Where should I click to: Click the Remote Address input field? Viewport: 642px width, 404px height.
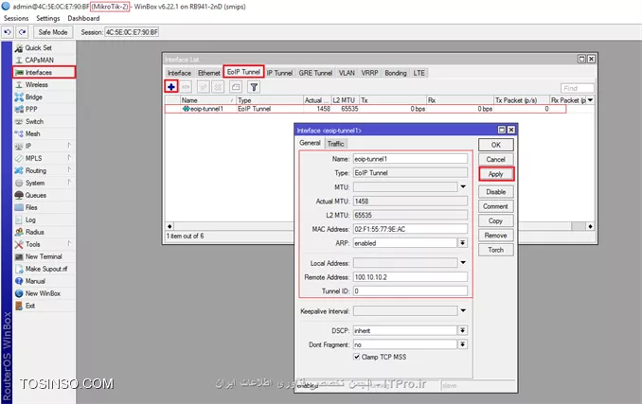(x=410, y=277)
